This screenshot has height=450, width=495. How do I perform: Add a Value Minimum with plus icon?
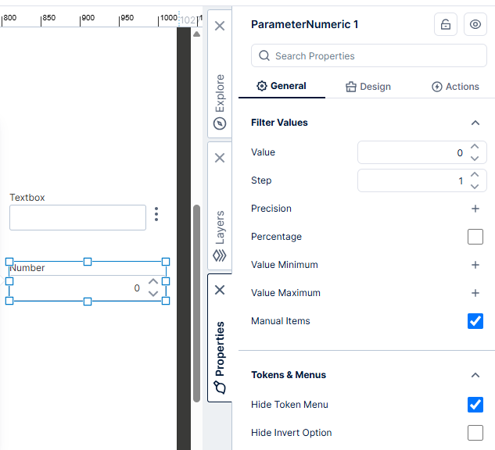click(x=475, y=265)
